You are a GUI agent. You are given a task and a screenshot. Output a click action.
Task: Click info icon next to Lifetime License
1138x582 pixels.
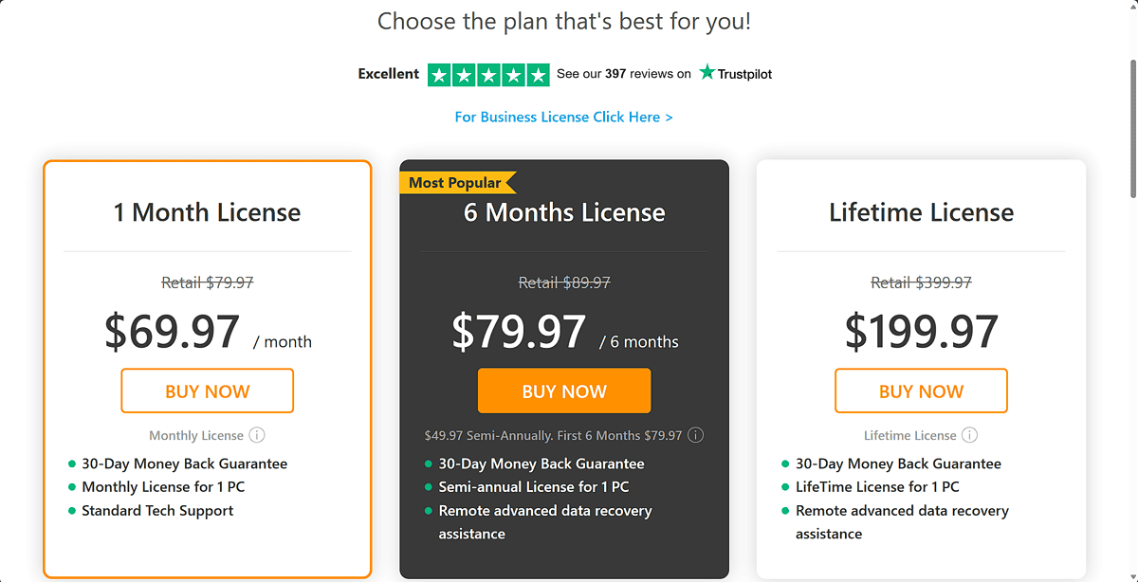pos(969,436)
